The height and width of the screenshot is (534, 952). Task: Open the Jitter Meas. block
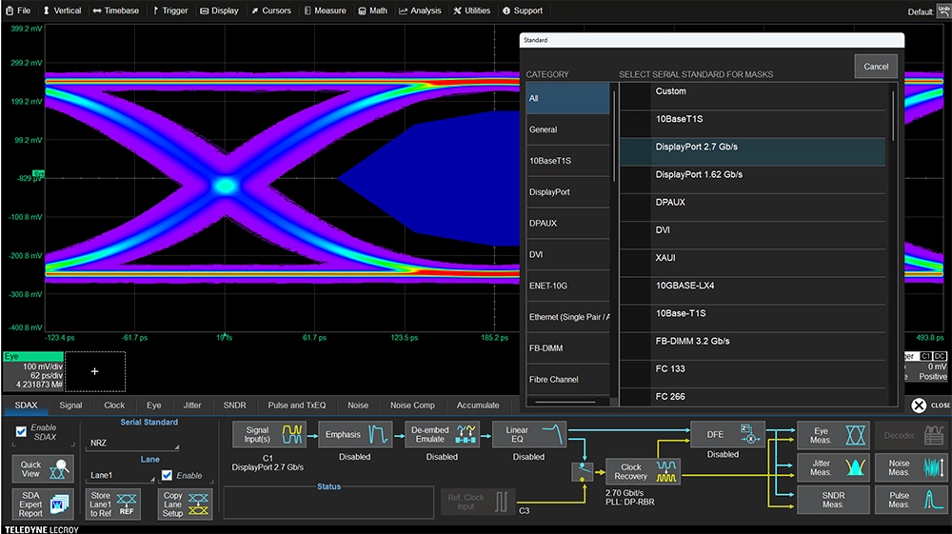click(833, 468)
